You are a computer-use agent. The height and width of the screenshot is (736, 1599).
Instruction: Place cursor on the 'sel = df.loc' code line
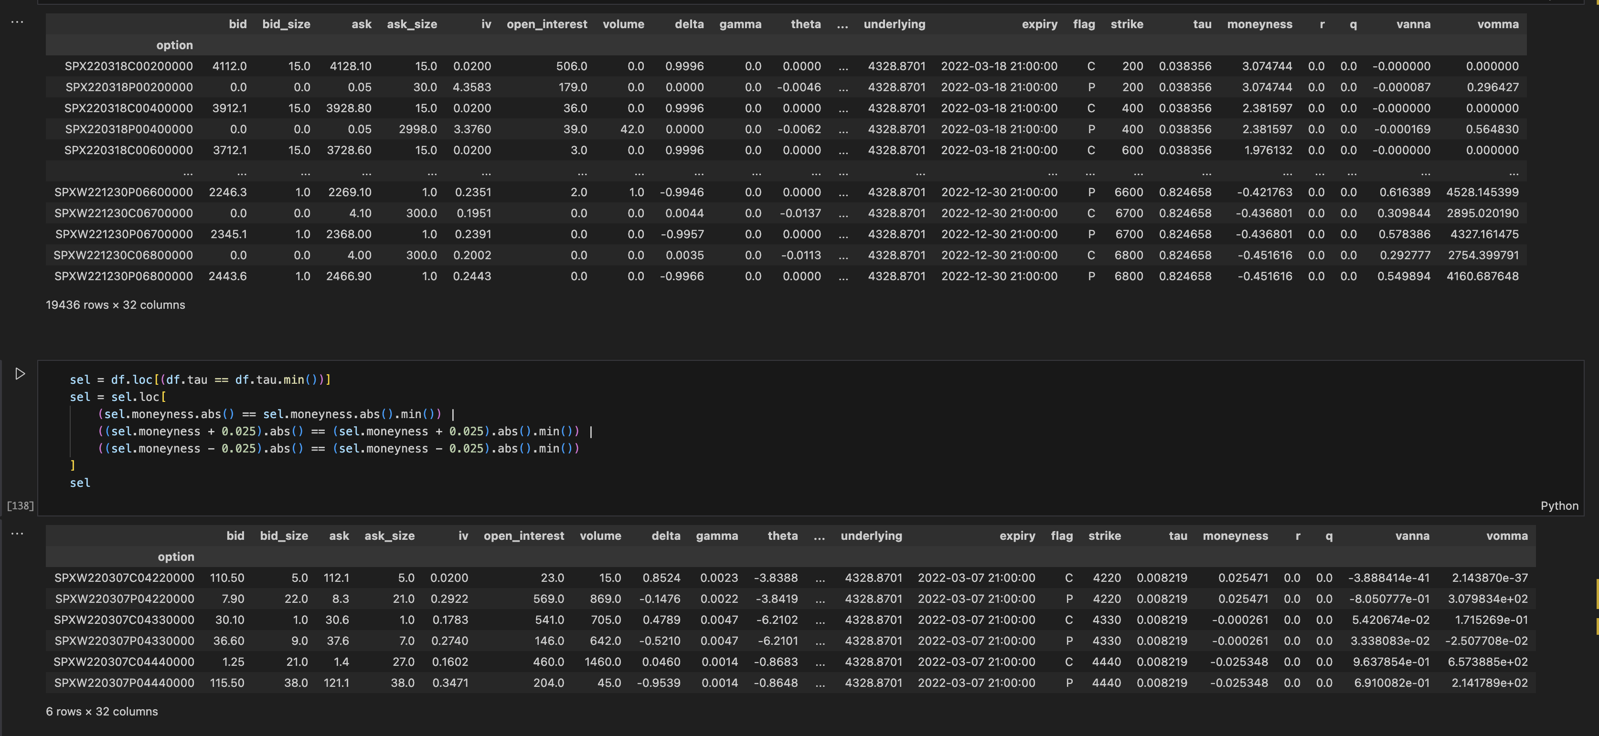click(x=200, y=380)
